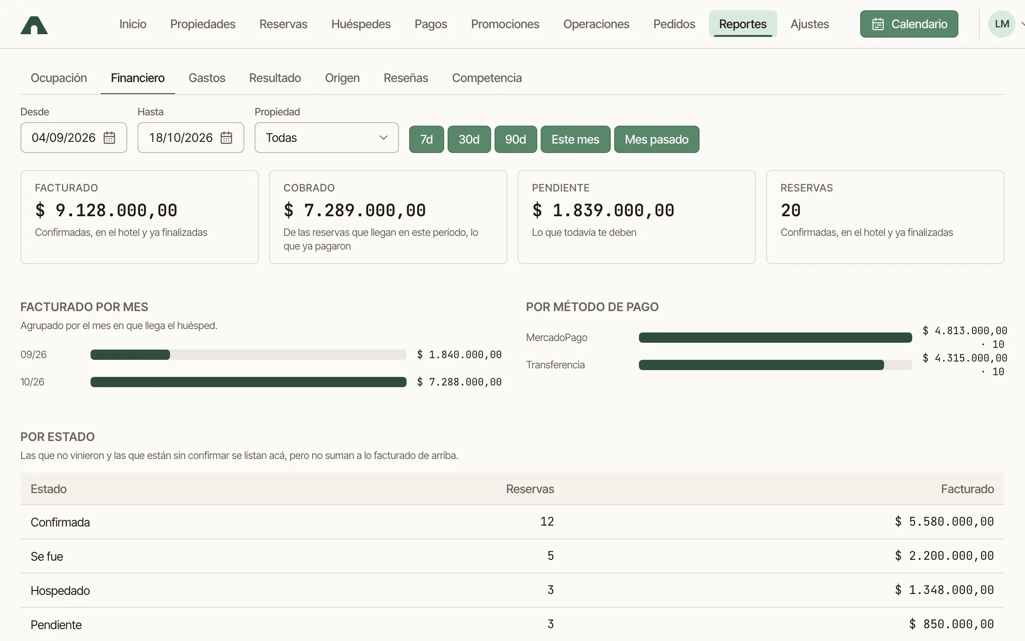Open the Resultado tab

coord(275,78)
